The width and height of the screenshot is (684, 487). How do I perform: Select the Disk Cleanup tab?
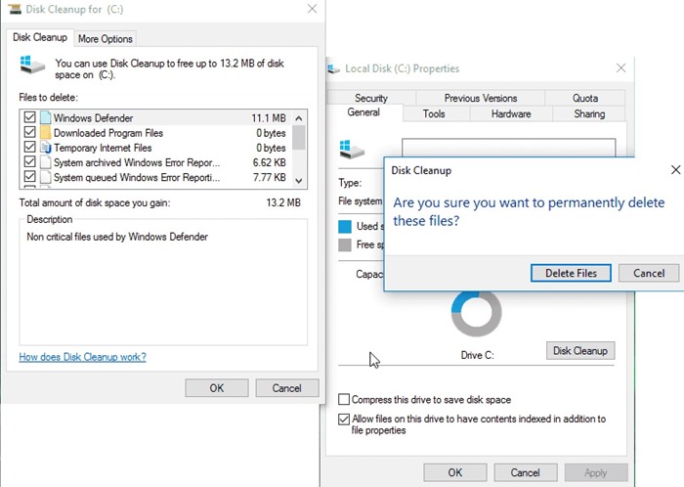pos(40,37)
